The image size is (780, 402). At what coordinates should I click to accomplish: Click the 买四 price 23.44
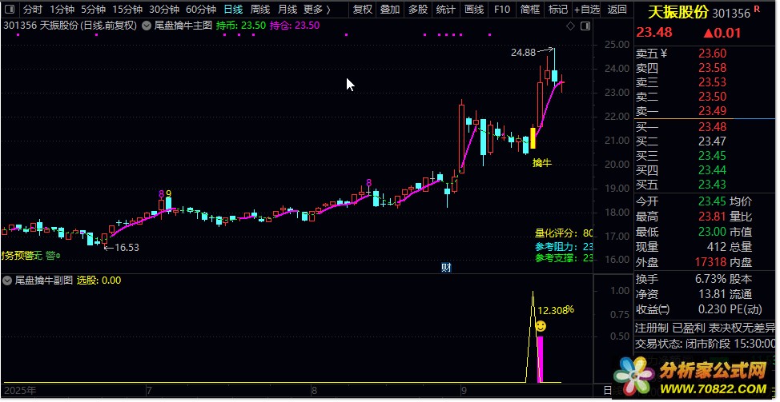pos(713,170)
